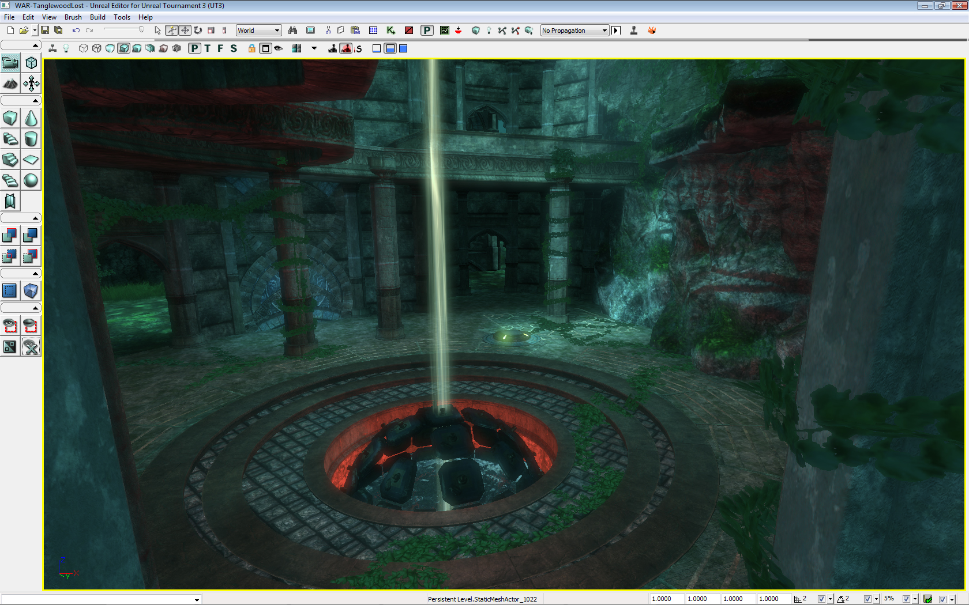Toggle scale grid snapping checkbox

[906, 599]
